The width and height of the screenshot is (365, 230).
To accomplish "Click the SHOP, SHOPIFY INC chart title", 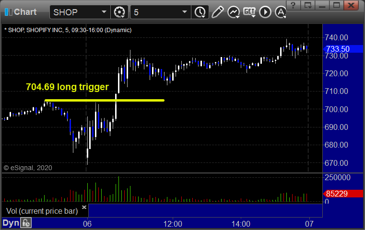I will tap(68, 30).
